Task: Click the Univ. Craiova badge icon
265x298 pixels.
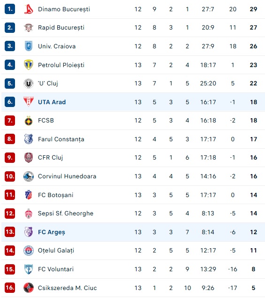Action: point(29,46)
